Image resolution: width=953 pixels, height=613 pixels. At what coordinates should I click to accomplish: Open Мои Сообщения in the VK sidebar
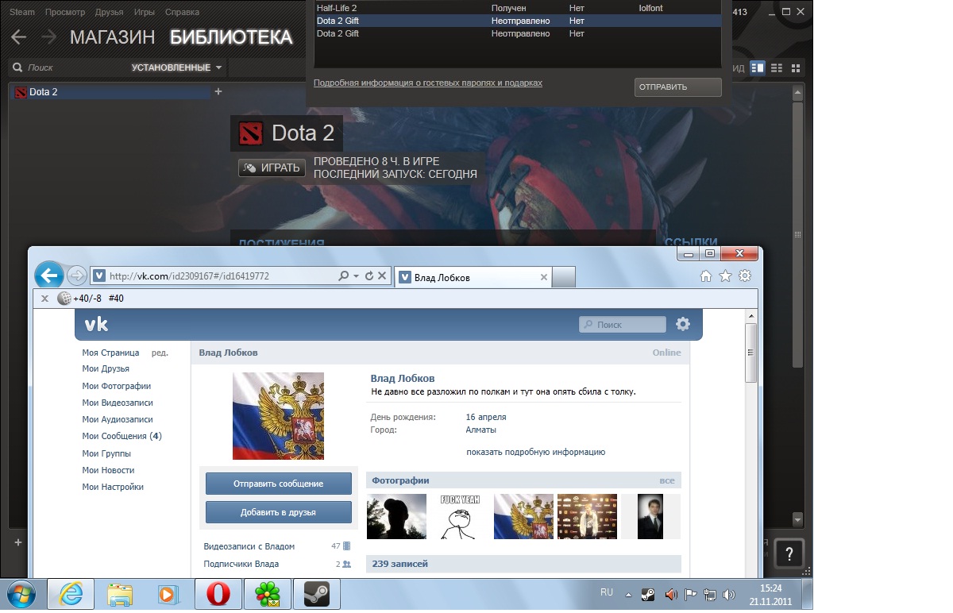click(x=122, y=436)
